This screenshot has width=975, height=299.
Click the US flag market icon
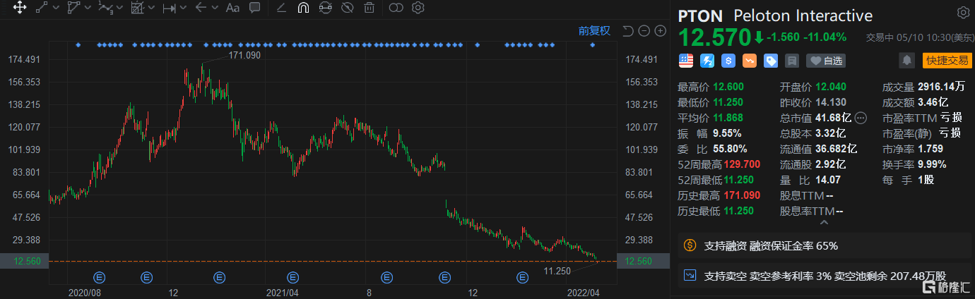686,61
